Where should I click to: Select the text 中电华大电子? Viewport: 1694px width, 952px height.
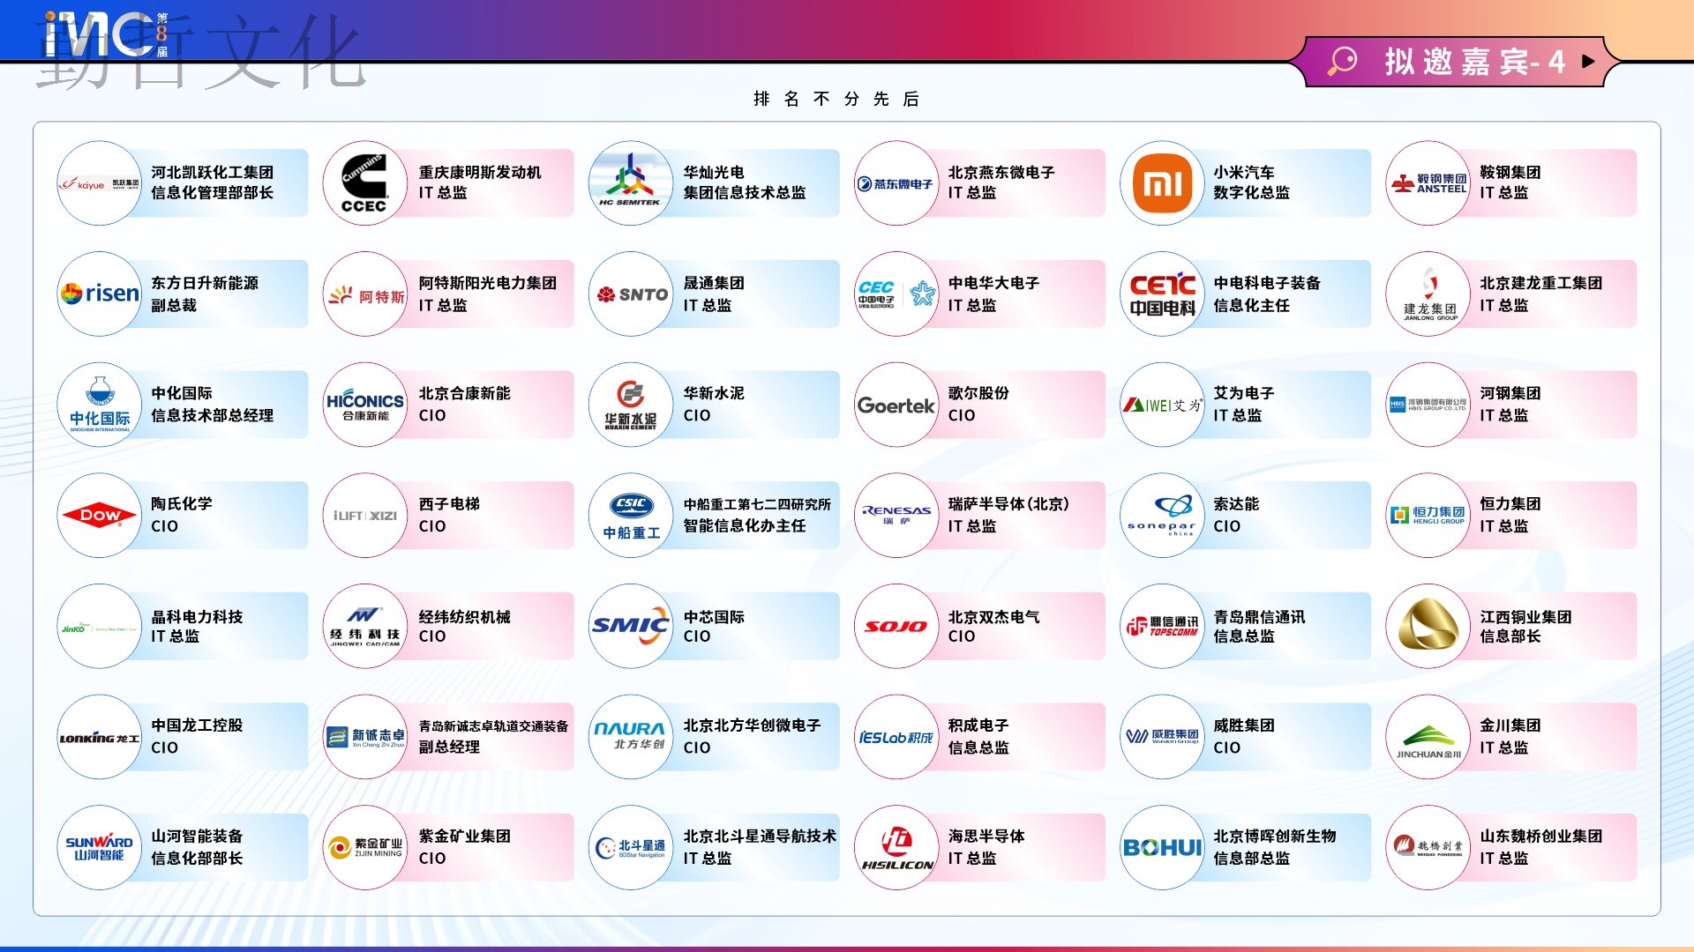click(993, 283)
